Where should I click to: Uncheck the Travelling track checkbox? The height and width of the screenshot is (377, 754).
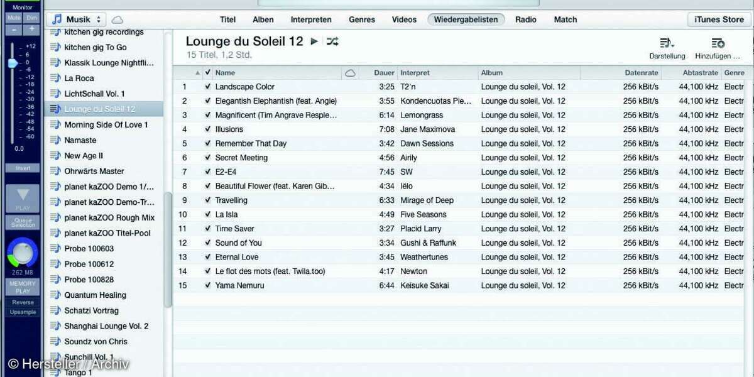click(x=208, y=200)
